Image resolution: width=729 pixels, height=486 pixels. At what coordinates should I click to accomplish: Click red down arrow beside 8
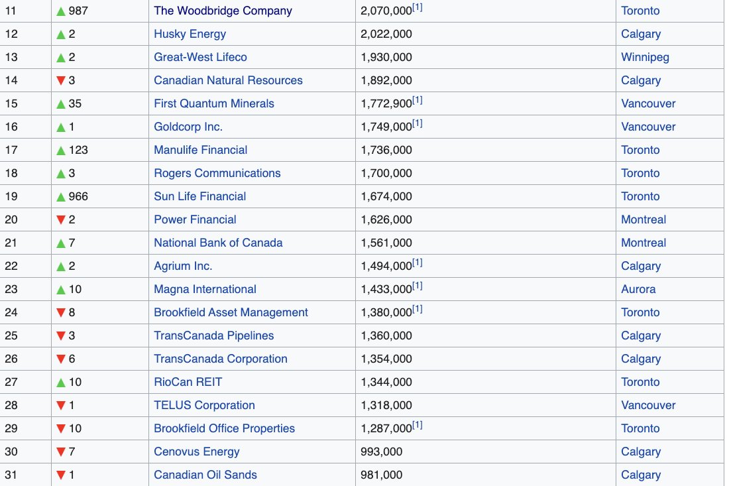61,313
